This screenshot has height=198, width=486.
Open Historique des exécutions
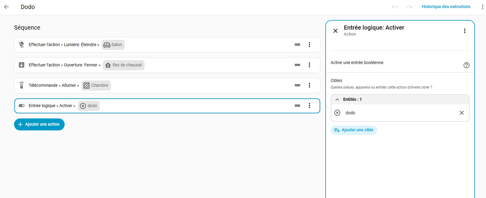[446, 7]
